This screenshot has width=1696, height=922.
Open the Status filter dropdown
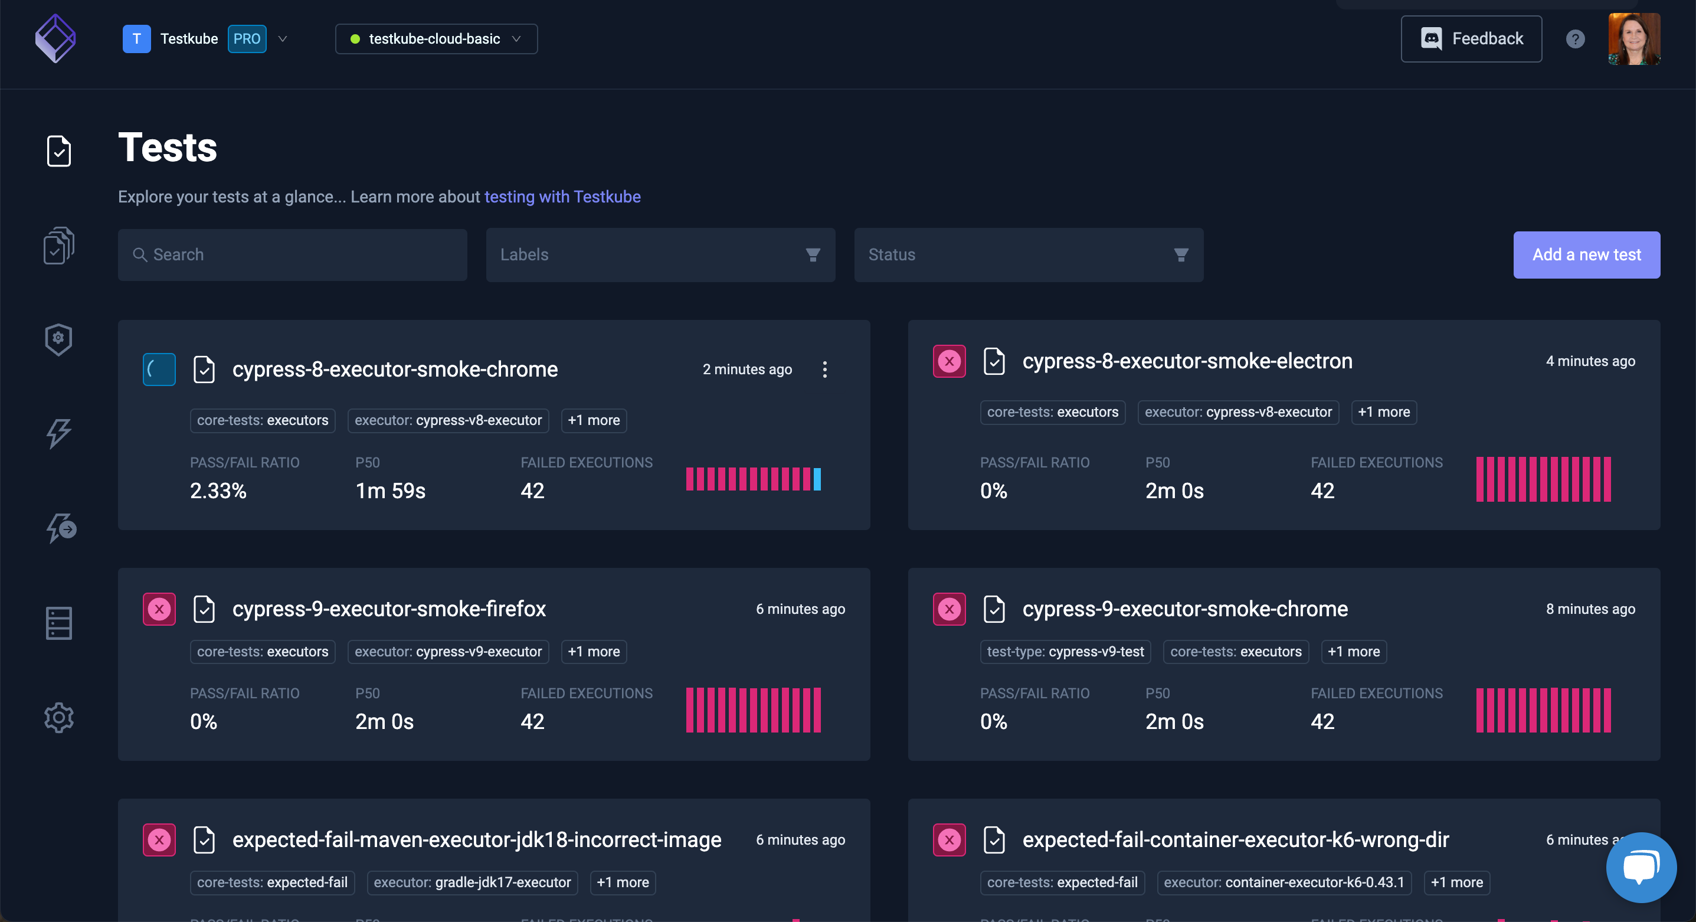tap(1029, 255)
